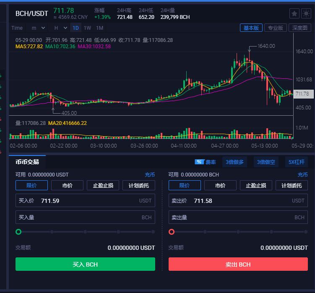
Task: Click the percent fee rate icon
Action: click(199, 162)
